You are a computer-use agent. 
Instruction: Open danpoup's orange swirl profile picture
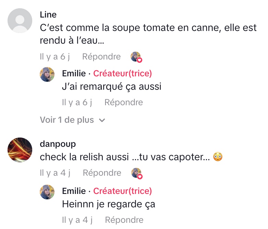pos(20,150)
